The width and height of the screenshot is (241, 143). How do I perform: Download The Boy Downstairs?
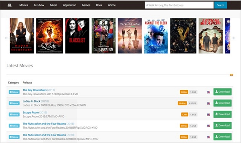coord(222,92)
